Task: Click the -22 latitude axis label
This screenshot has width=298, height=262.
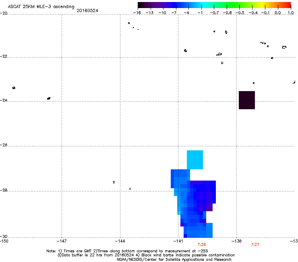Action: [3, 56]
